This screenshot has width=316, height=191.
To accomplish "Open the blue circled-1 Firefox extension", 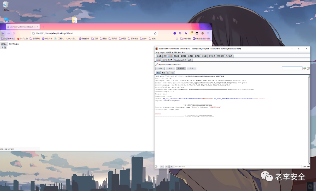I will (175, 33).
